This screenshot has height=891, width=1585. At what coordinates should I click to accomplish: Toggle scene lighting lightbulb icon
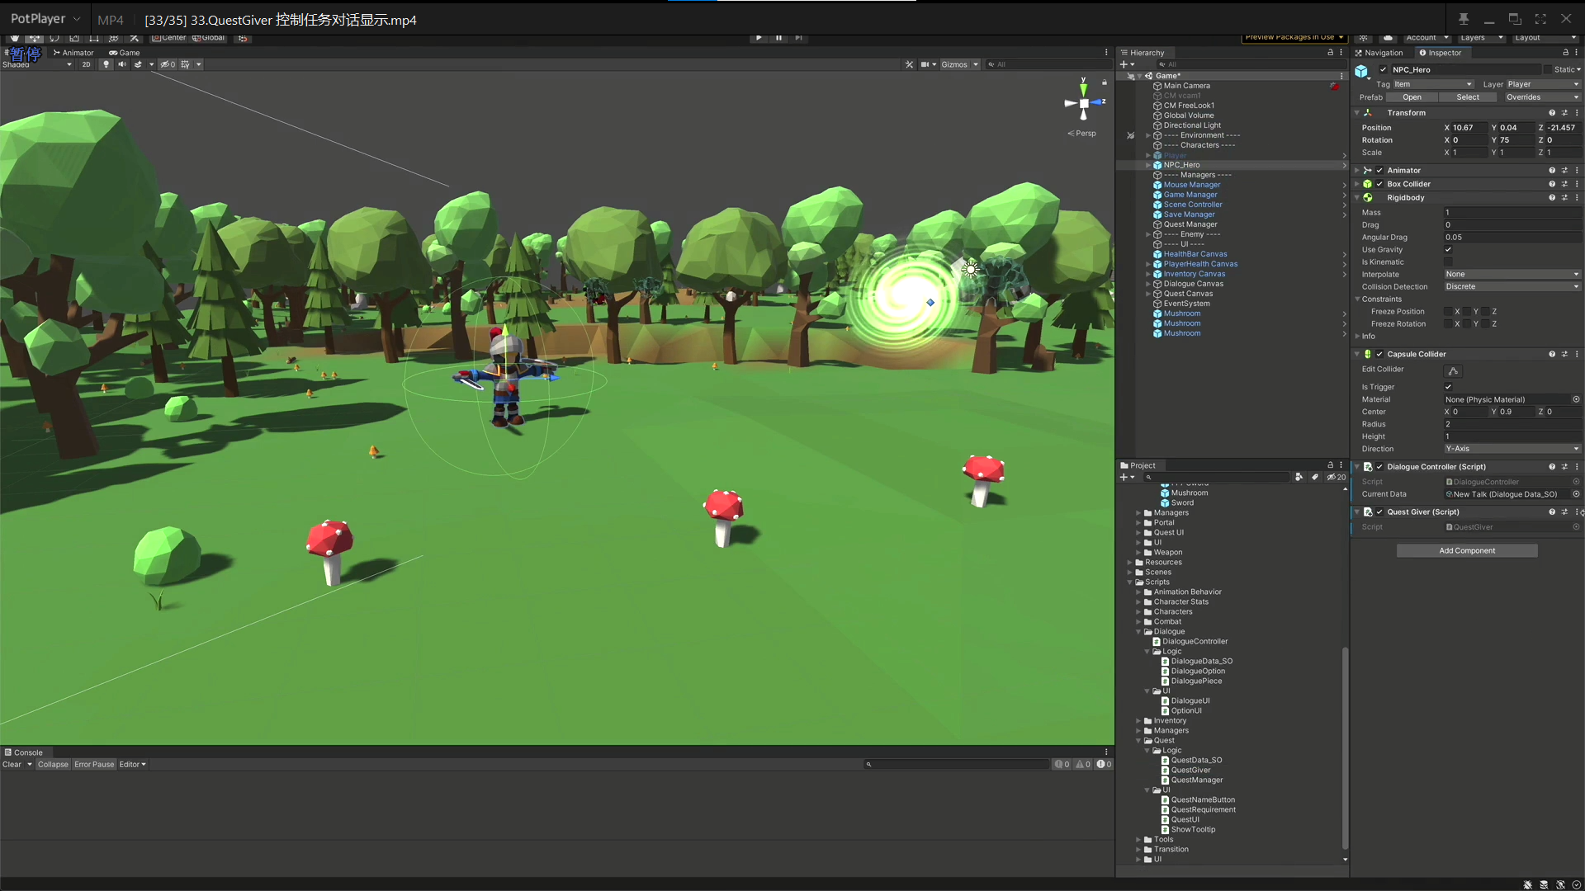pos(106,64)
